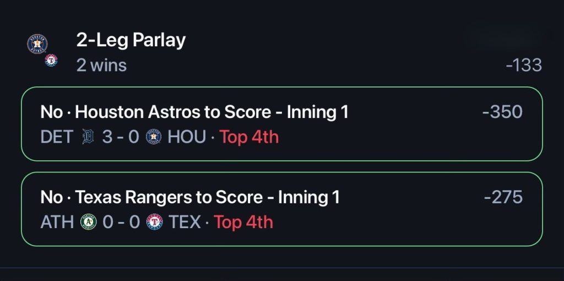The width and height of the screenshot is (564, 281).
Task: Click the DET 3 - 0 score
Action: tap(120, 137)
